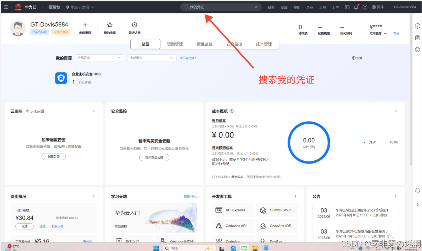Click the 提现 link
Image resolution: width=422 pixels, height=251 pixels.
point(43,226)
